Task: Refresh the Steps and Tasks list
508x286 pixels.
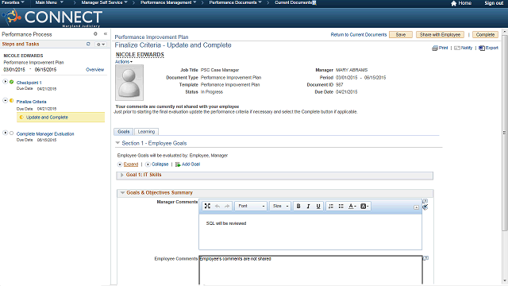Action: [x=88, y=44]
